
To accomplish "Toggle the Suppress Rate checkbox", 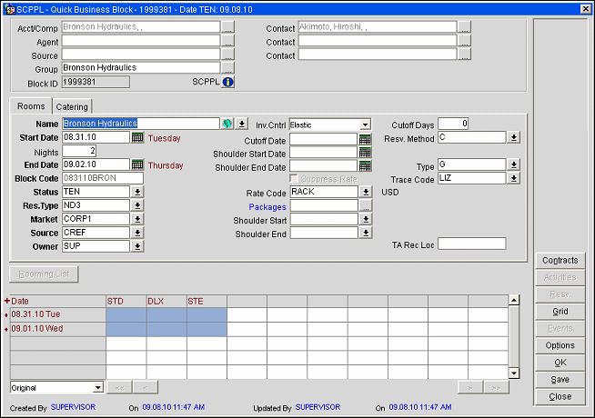I will [x=294, y=179].
